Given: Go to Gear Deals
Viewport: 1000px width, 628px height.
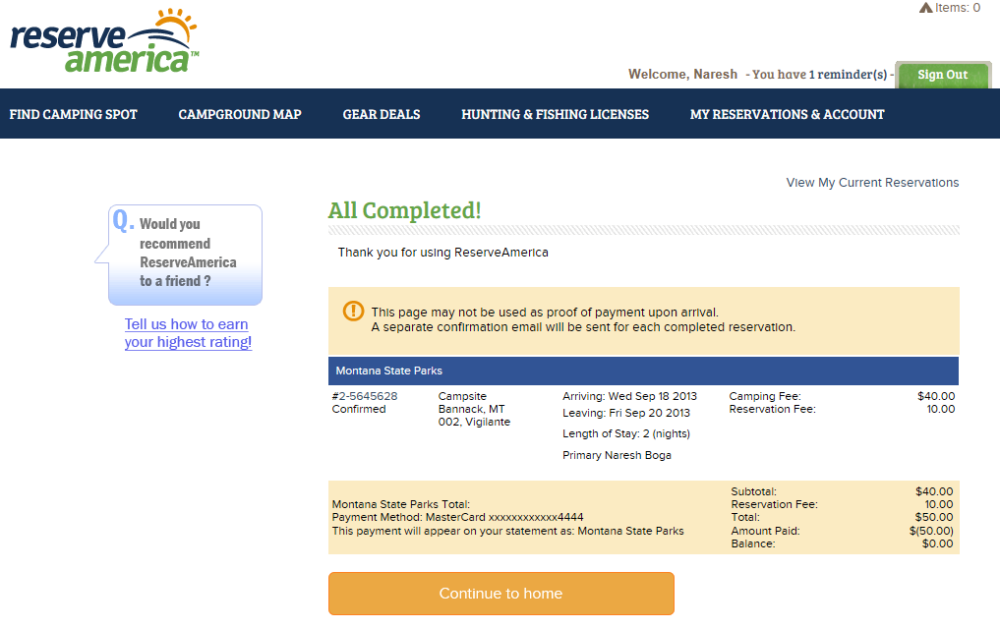Looking at the screenshot, I should pos(382,114).
